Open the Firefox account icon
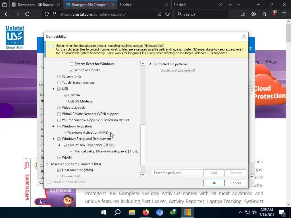The image size is (291, 218). pyautogui.click(x=253, y=14)
